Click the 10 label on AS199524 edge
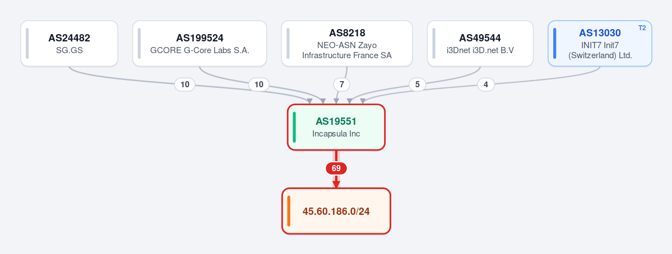672x254 pixels. pos(259,84)
